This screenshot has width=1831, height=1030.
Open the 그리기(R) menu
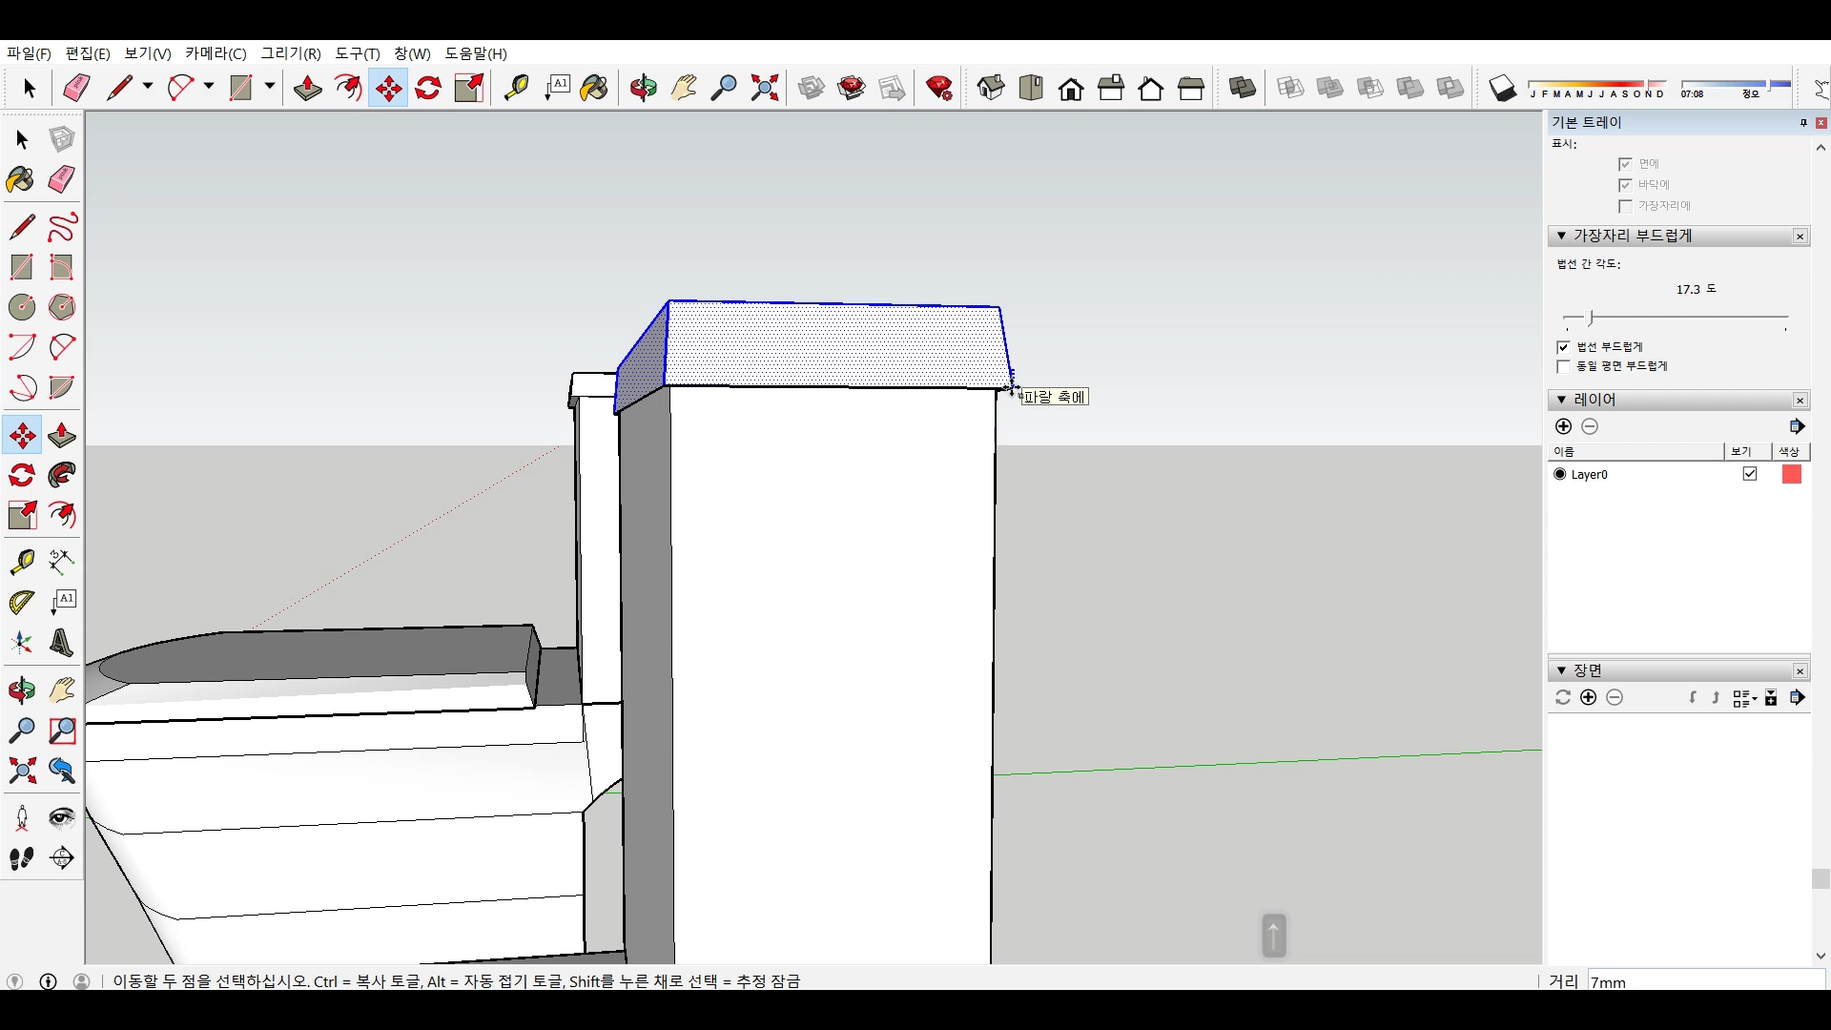click(x=291, y=53)
